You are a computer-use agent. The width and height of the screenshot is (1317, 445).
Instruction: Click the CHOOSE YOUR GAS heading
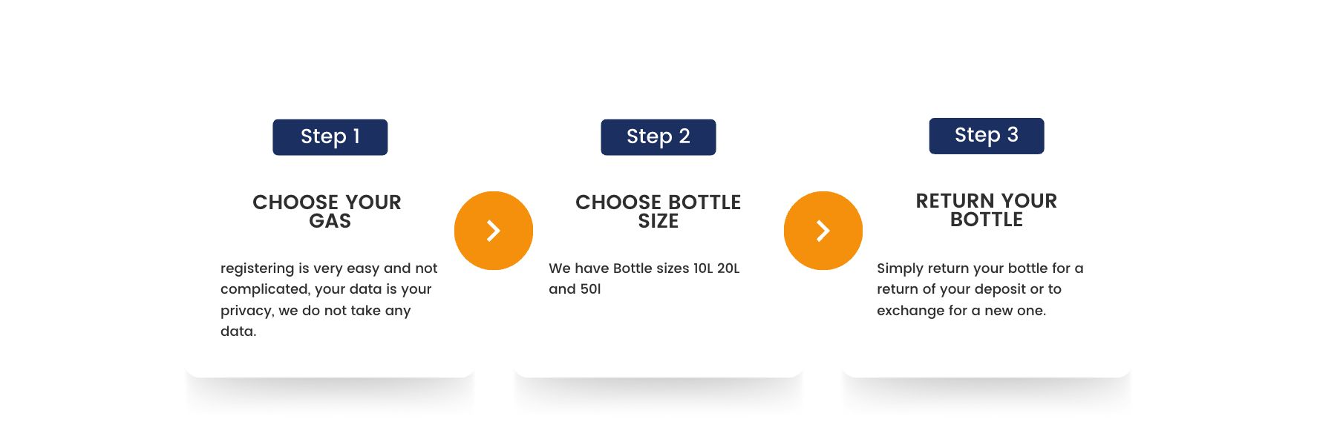pos(327,211)
